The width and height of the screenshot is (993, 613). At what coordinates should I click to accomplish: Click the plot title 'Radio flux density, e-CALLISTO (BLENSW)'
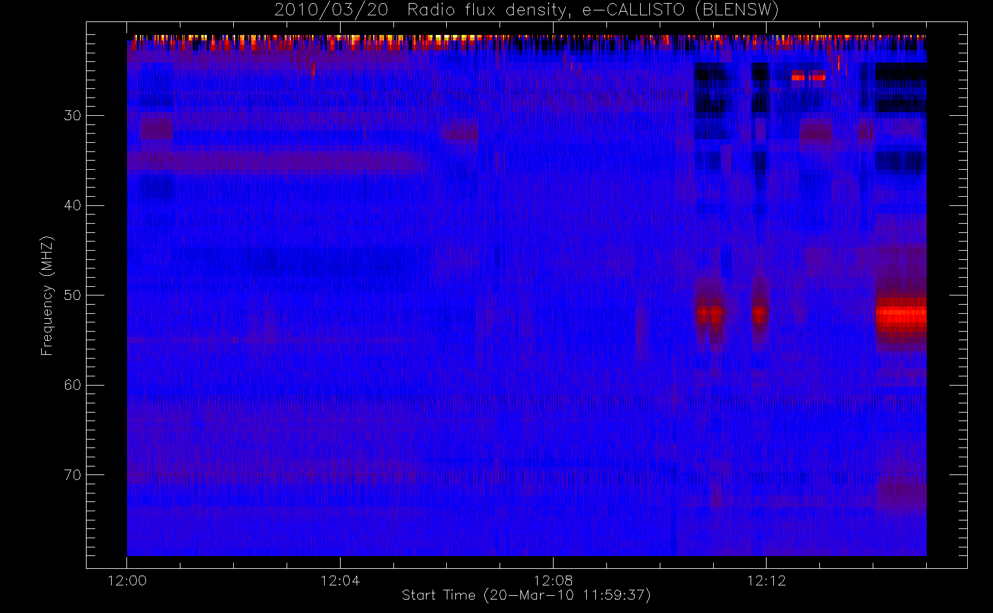click(593, 10)
